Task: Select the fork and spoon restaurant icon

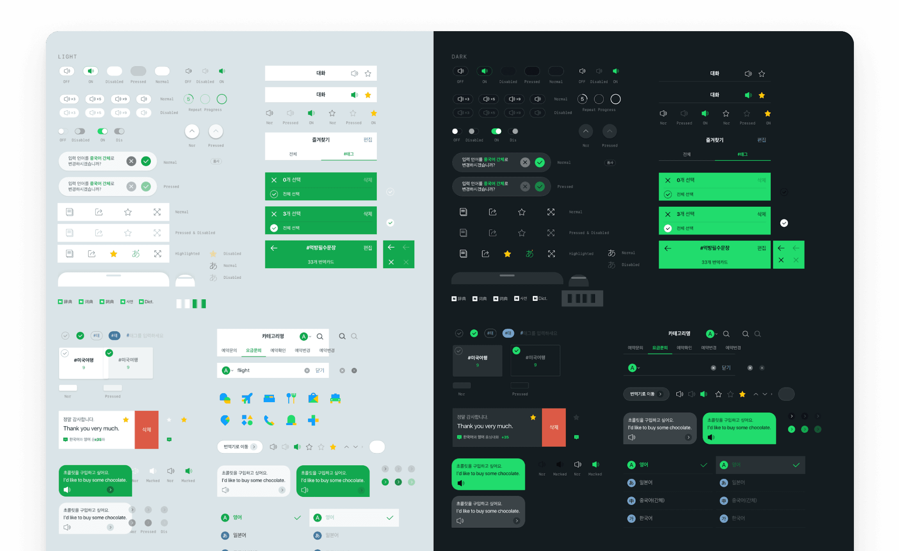Action: coord(291,398)
